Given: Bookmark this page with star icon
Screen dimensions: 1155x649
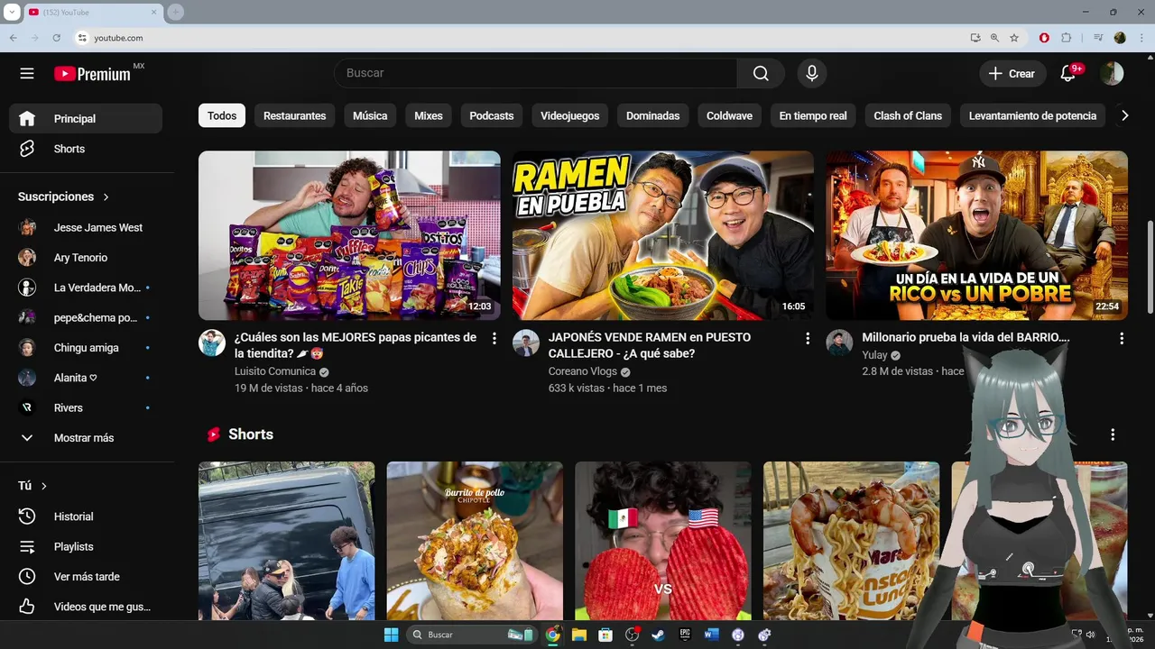Looking at the screenshot, I should [x=1014, y=38].
